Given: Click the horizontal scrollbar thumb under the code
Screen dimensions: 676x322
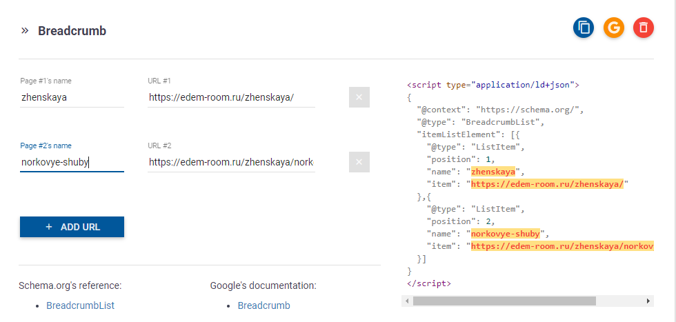Looking at the screenshot, I should coord(504,301).
